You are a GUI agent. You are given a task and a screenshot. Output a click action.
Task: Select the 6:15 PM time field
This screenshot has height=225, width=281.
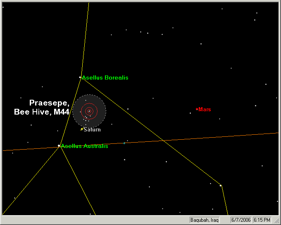point(262,220)
